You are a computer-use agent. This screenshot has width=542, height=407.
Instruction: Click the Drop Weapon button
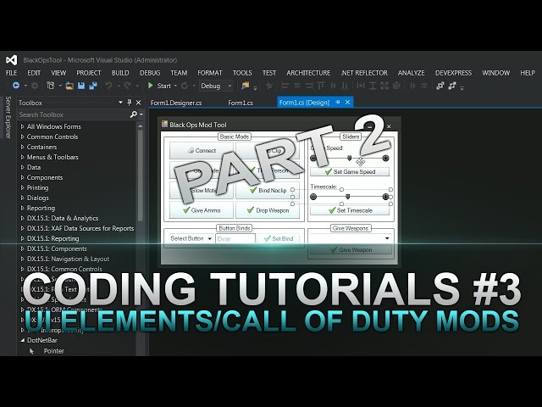click(268, 210)
